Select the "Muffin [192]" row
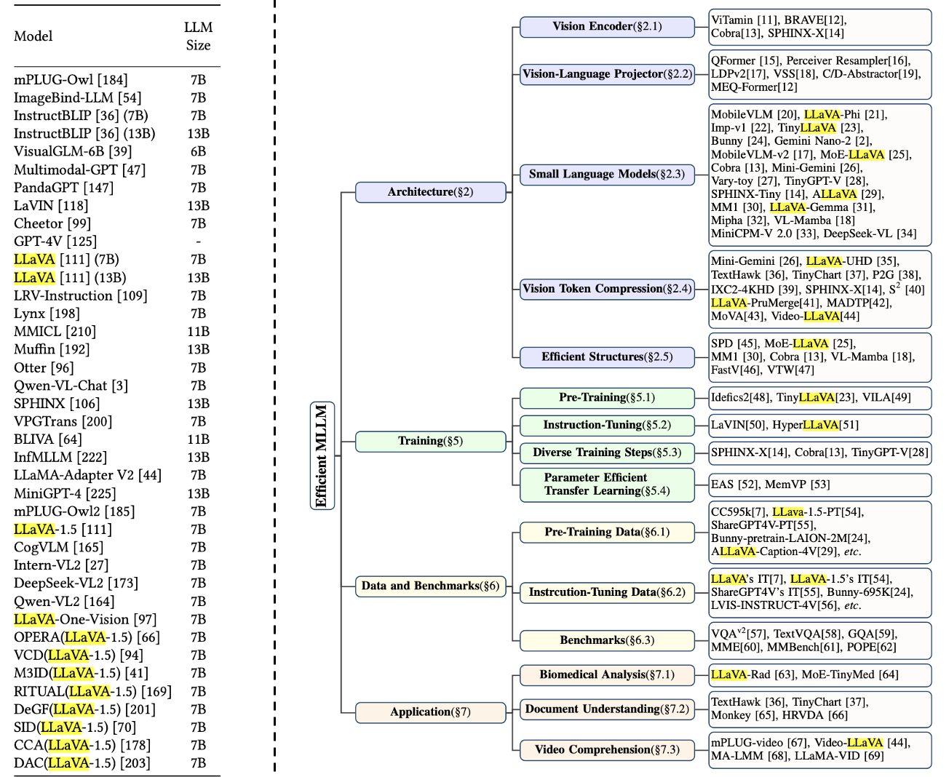 click(x=116, y=349)
